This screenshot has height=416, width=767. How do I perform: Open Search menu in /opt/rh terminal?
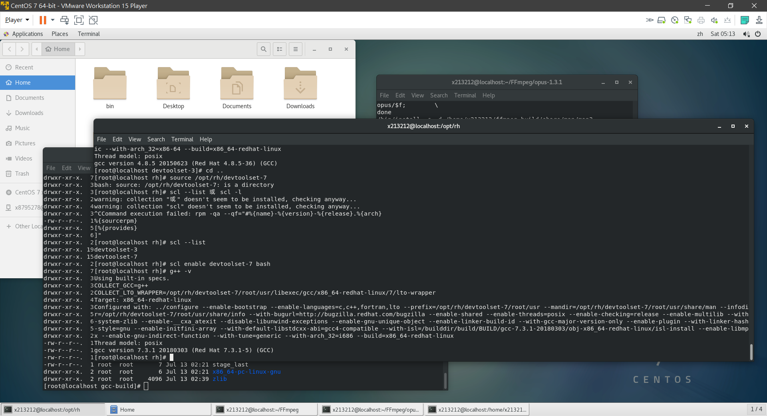click(x=156, y=139)
